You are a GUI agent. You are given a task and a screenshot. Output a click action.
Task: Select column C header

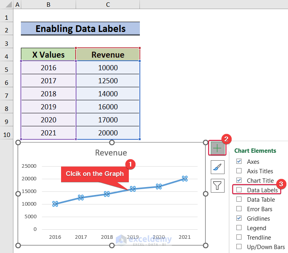pyautogui.click(x=108, y=4)
